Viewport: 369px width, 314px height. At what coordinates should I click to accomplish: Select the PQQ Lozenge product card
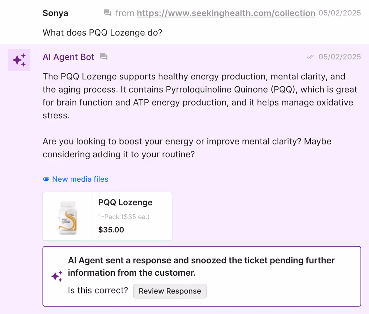click(x=107, y=216)
